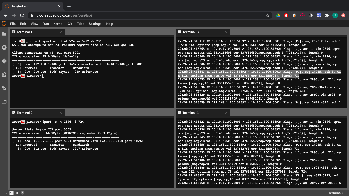This screenshot has height=196, width=349.
Task: Open the Open Tabs sidebar icon
Action: (4, 102)
